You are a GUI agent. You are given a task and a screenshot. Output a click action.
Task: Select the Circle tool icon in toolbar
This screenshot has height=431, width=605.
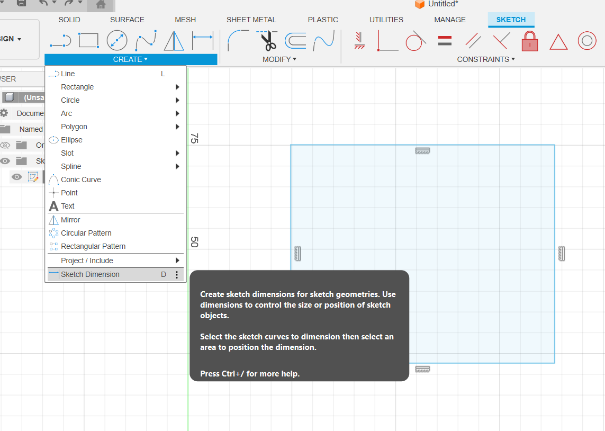click(117, 40)
